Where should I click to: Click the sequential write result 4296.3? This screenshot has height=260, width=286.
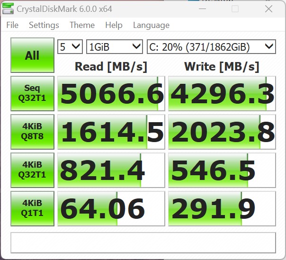(x=222, y=94)
